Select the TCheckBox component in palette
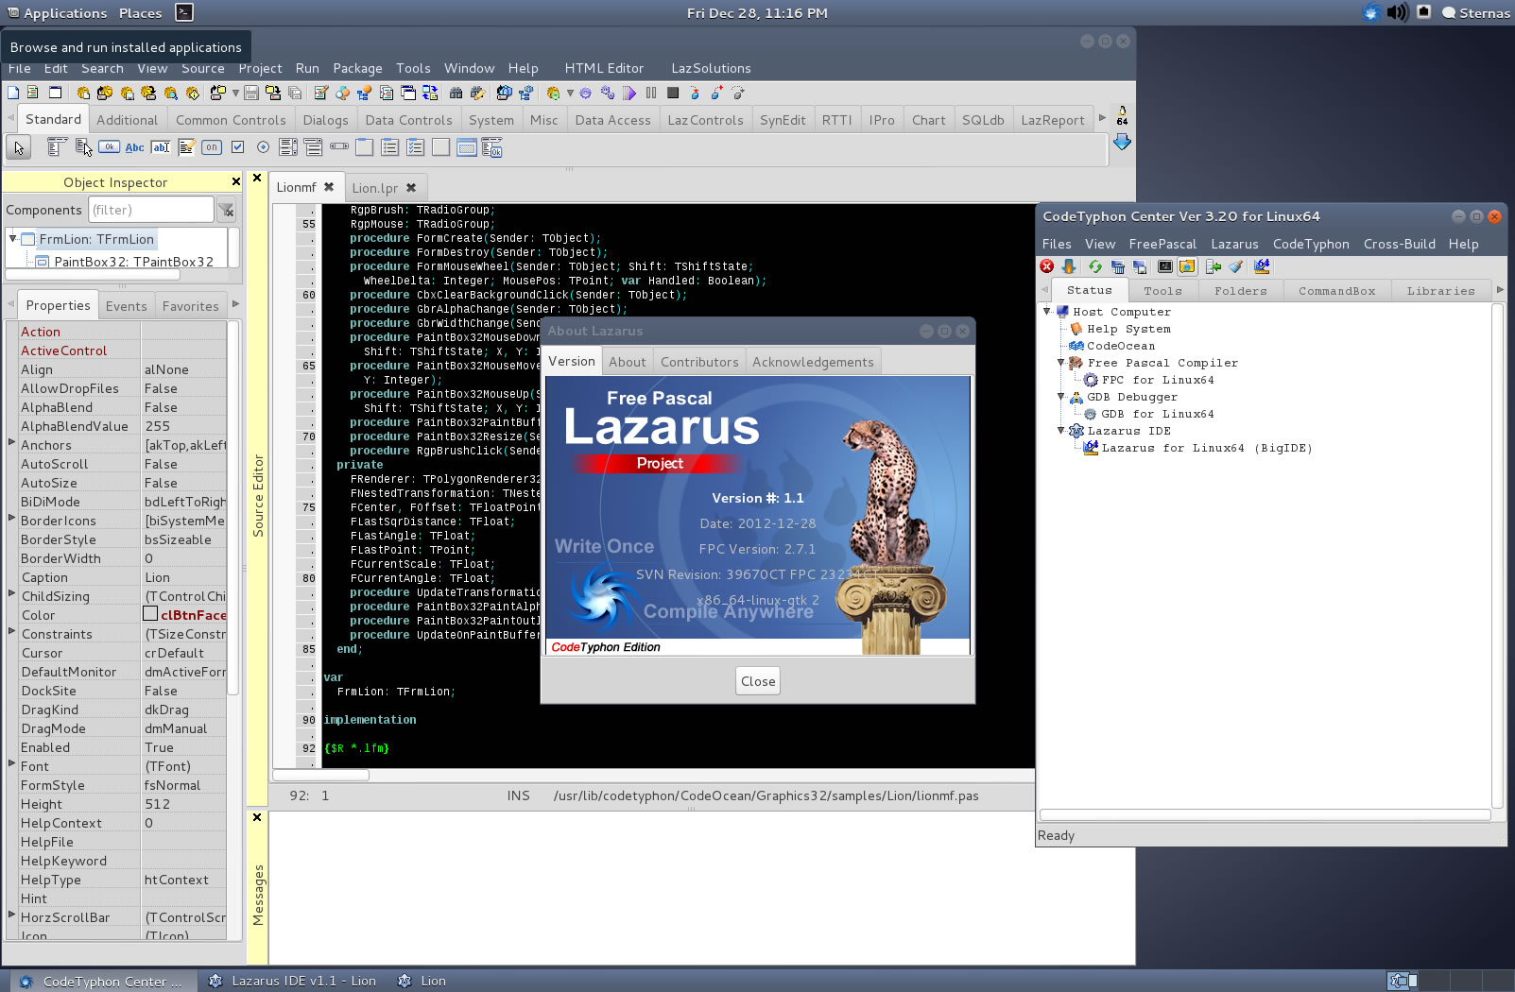 point(237,147)
